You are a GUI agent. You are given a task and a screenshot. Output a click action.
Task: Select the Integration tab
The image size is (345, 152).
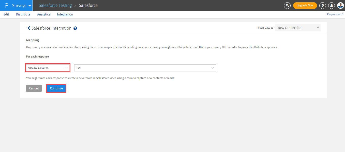[x=65, y=14]
